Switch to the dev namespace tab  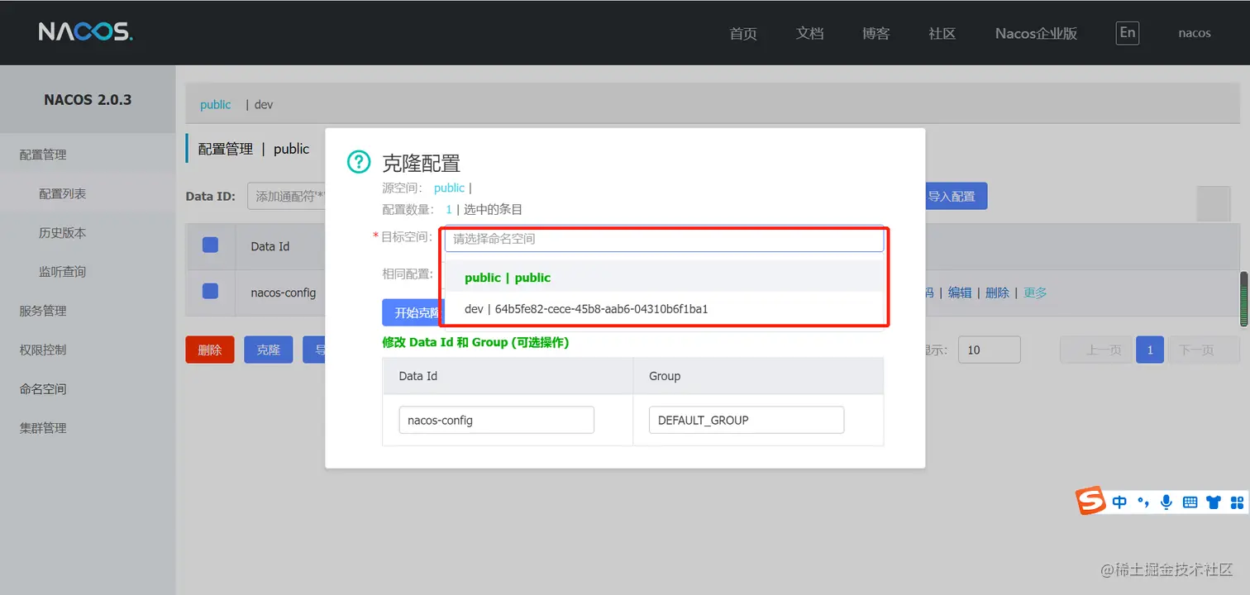pyautogui.click(x=264, y=104)
